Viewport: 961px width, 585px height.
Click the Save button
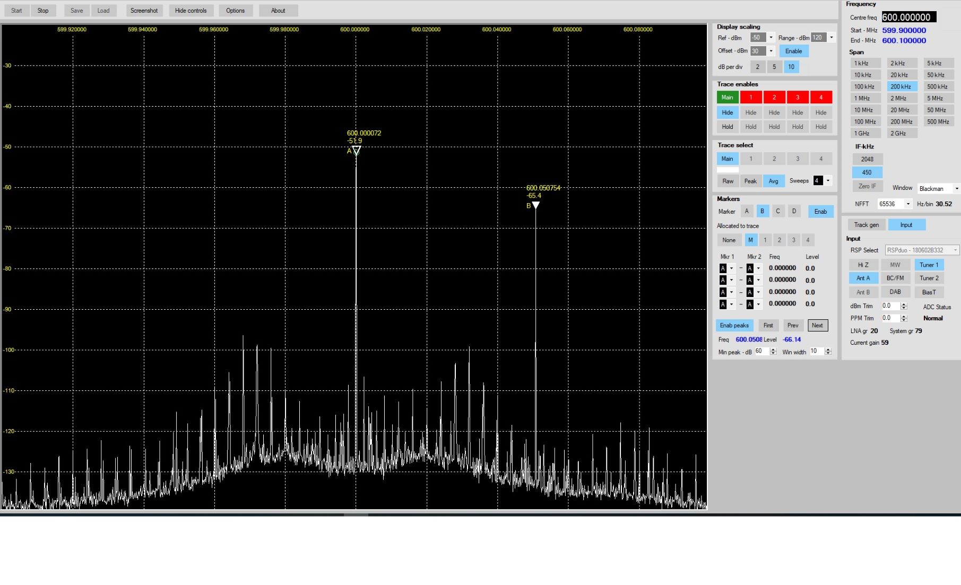[77, 11]
